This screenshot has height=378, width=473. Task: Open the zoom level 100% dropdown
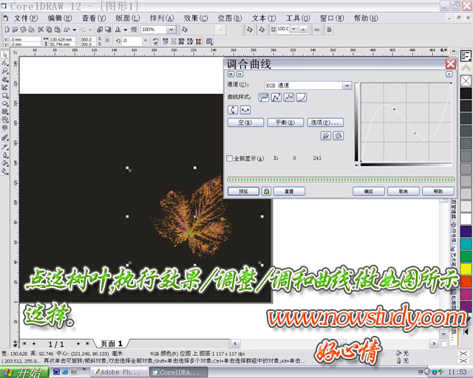pyautogui.click(x=171, y=30)
